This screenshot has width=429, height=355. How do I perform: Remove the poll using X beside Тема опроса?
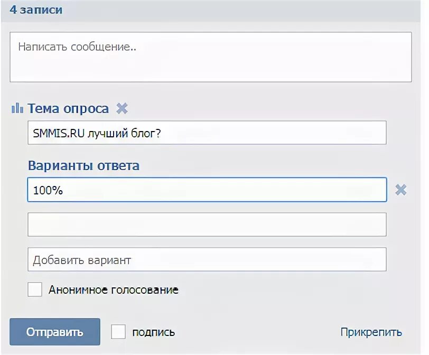coord(122,108)
